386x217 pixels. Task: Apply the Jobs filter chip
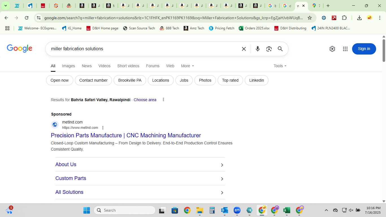click(184, 80)
